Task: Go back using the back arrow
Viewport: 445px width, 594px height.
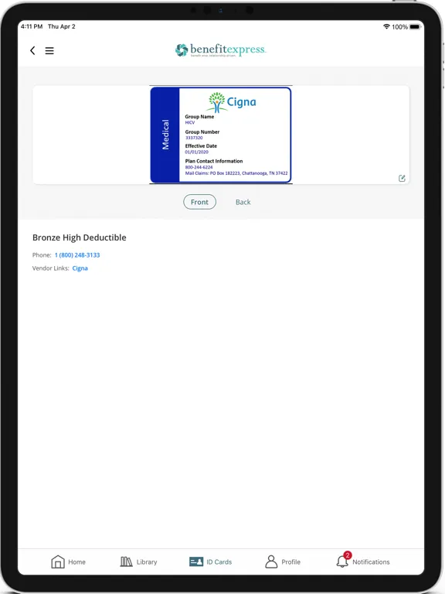Action: (32, 50)
